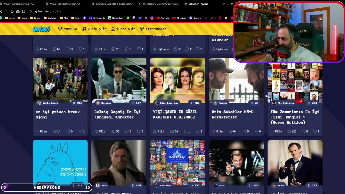Open the Turnuva menu item

tap(68, 29)
